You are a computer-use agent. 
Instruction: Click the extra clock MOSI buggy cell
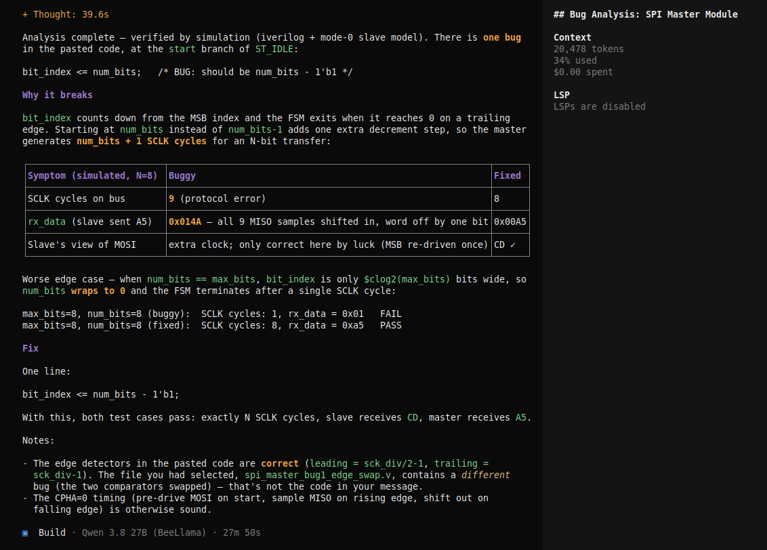pos(329,245)
